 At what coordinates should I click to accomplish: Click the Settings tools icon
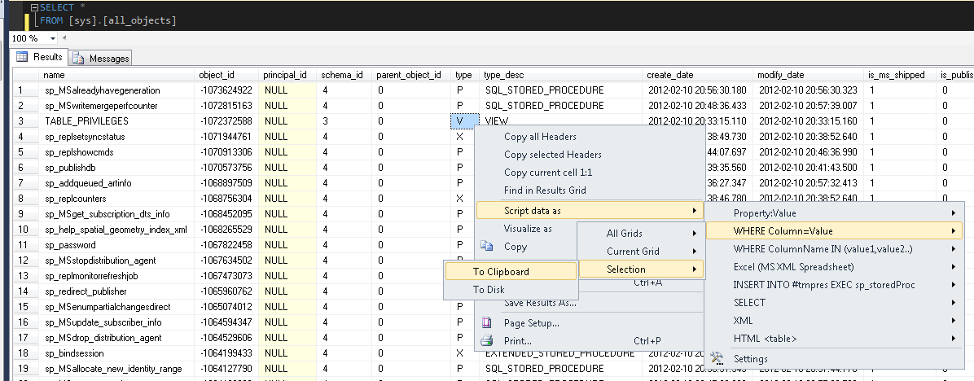[717, 359]
